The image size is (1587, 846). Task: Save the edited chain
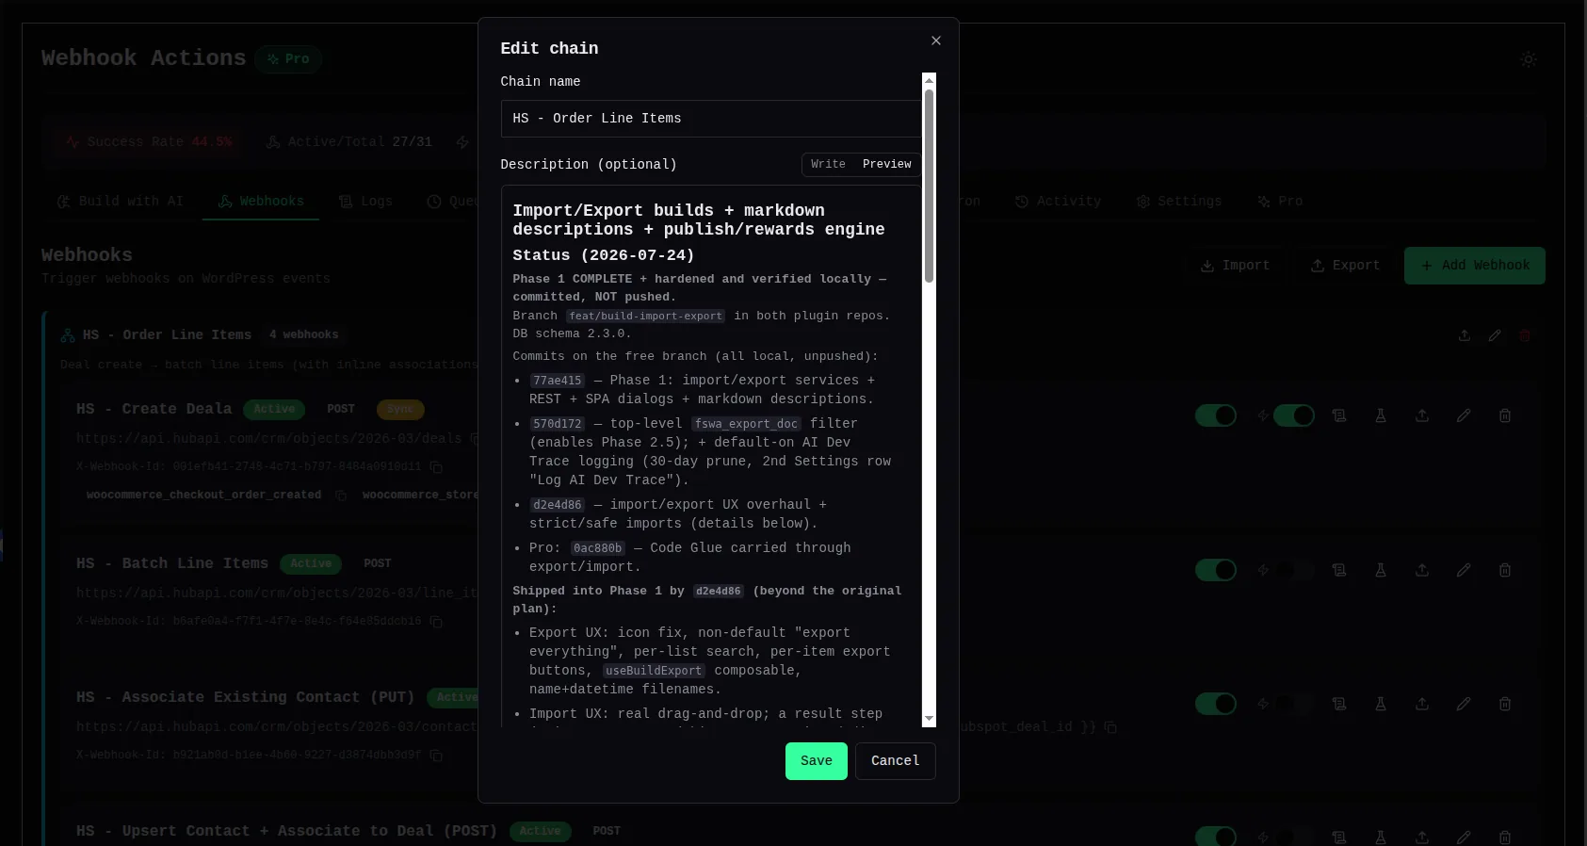point(817,761)
